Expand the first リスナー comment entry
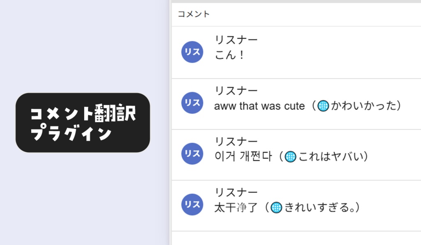 pyautogui.click(x=288, y=52)
